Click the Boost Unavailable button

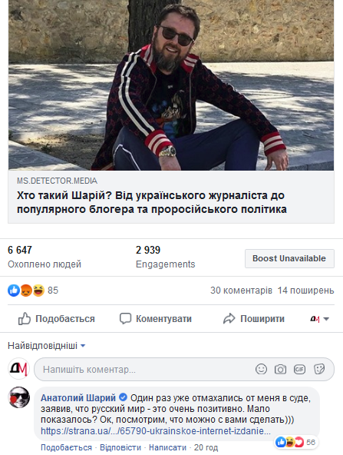289,258
